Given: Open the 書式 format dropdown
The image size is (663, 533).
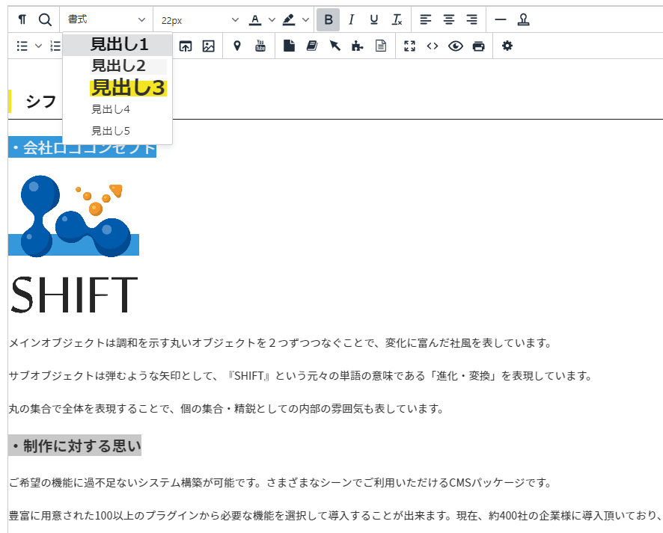Looking at the screenshot, I should coord(106,19).
